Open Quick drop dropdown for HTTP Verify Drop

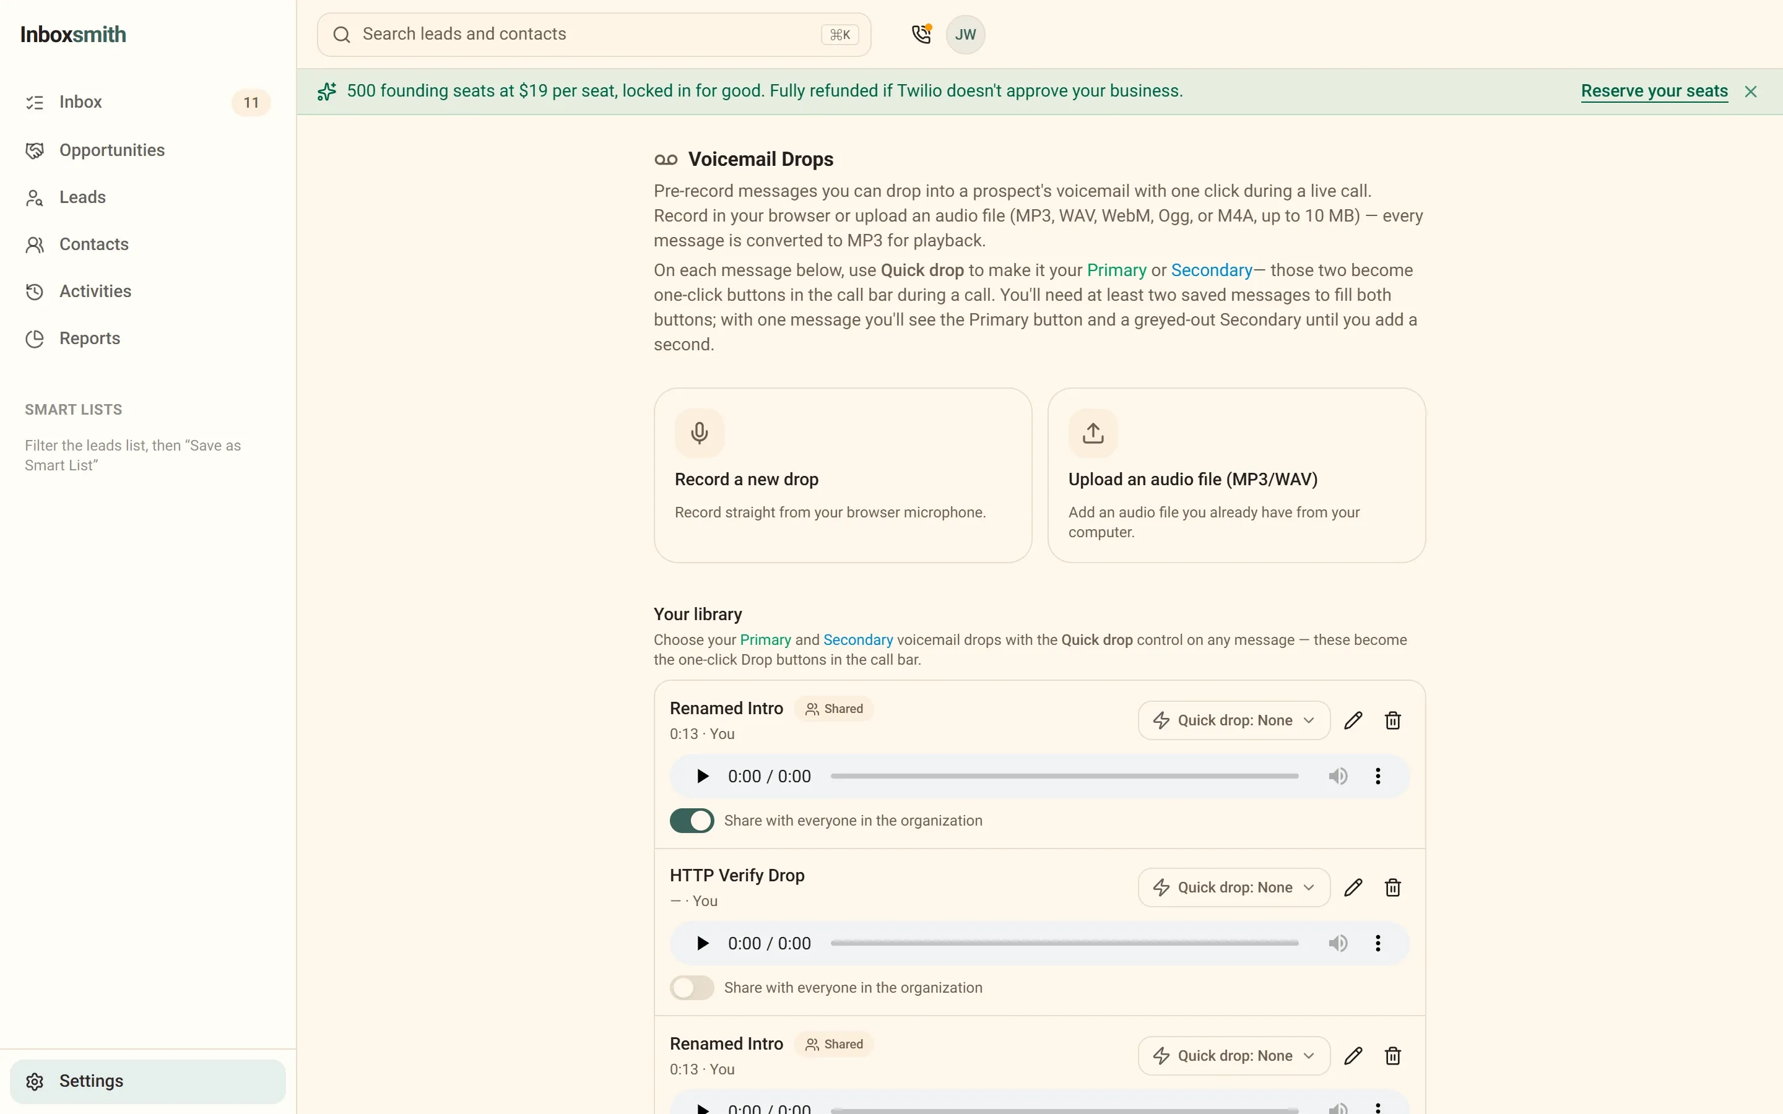coord(1233,888)
